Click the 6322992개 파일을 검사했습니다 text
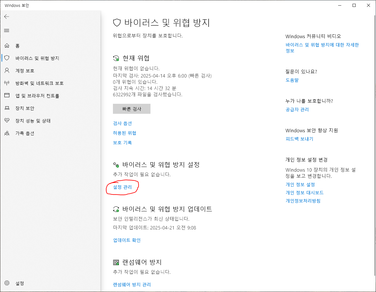Screen dimensions: 376x292 pyautogui.click(x=148, y=94)
